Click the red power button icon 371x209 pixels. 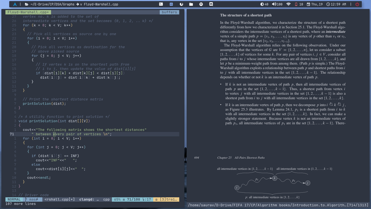pos(357,4)
